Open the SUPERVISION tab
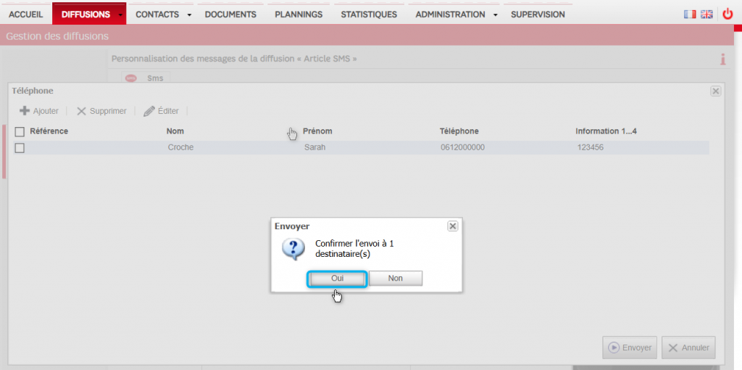742x370 pixels. (x=538, y=15)
